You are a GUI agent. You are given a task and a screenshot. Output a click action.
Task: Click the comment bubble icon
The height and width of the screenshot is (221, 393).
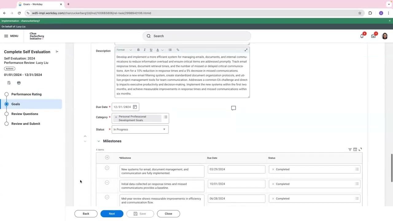tap(233, 108)
